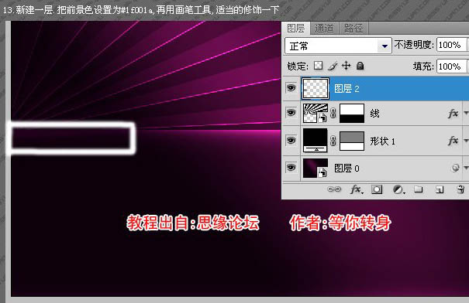Switch to the 图层 tab
This screenshot has width=469, height=303.
[295, 29]
